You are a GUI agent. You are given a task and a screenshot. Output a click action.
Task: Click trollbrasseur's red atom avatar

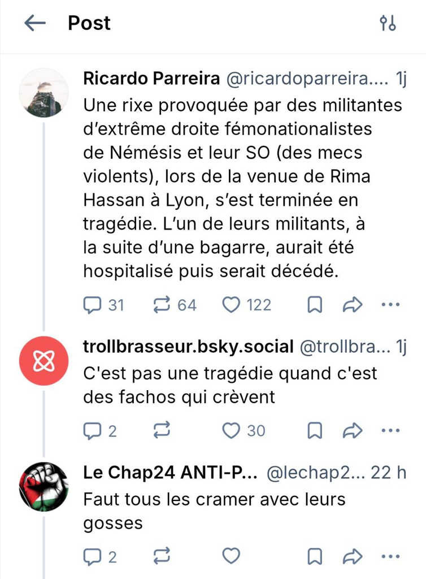coord(44,361)
